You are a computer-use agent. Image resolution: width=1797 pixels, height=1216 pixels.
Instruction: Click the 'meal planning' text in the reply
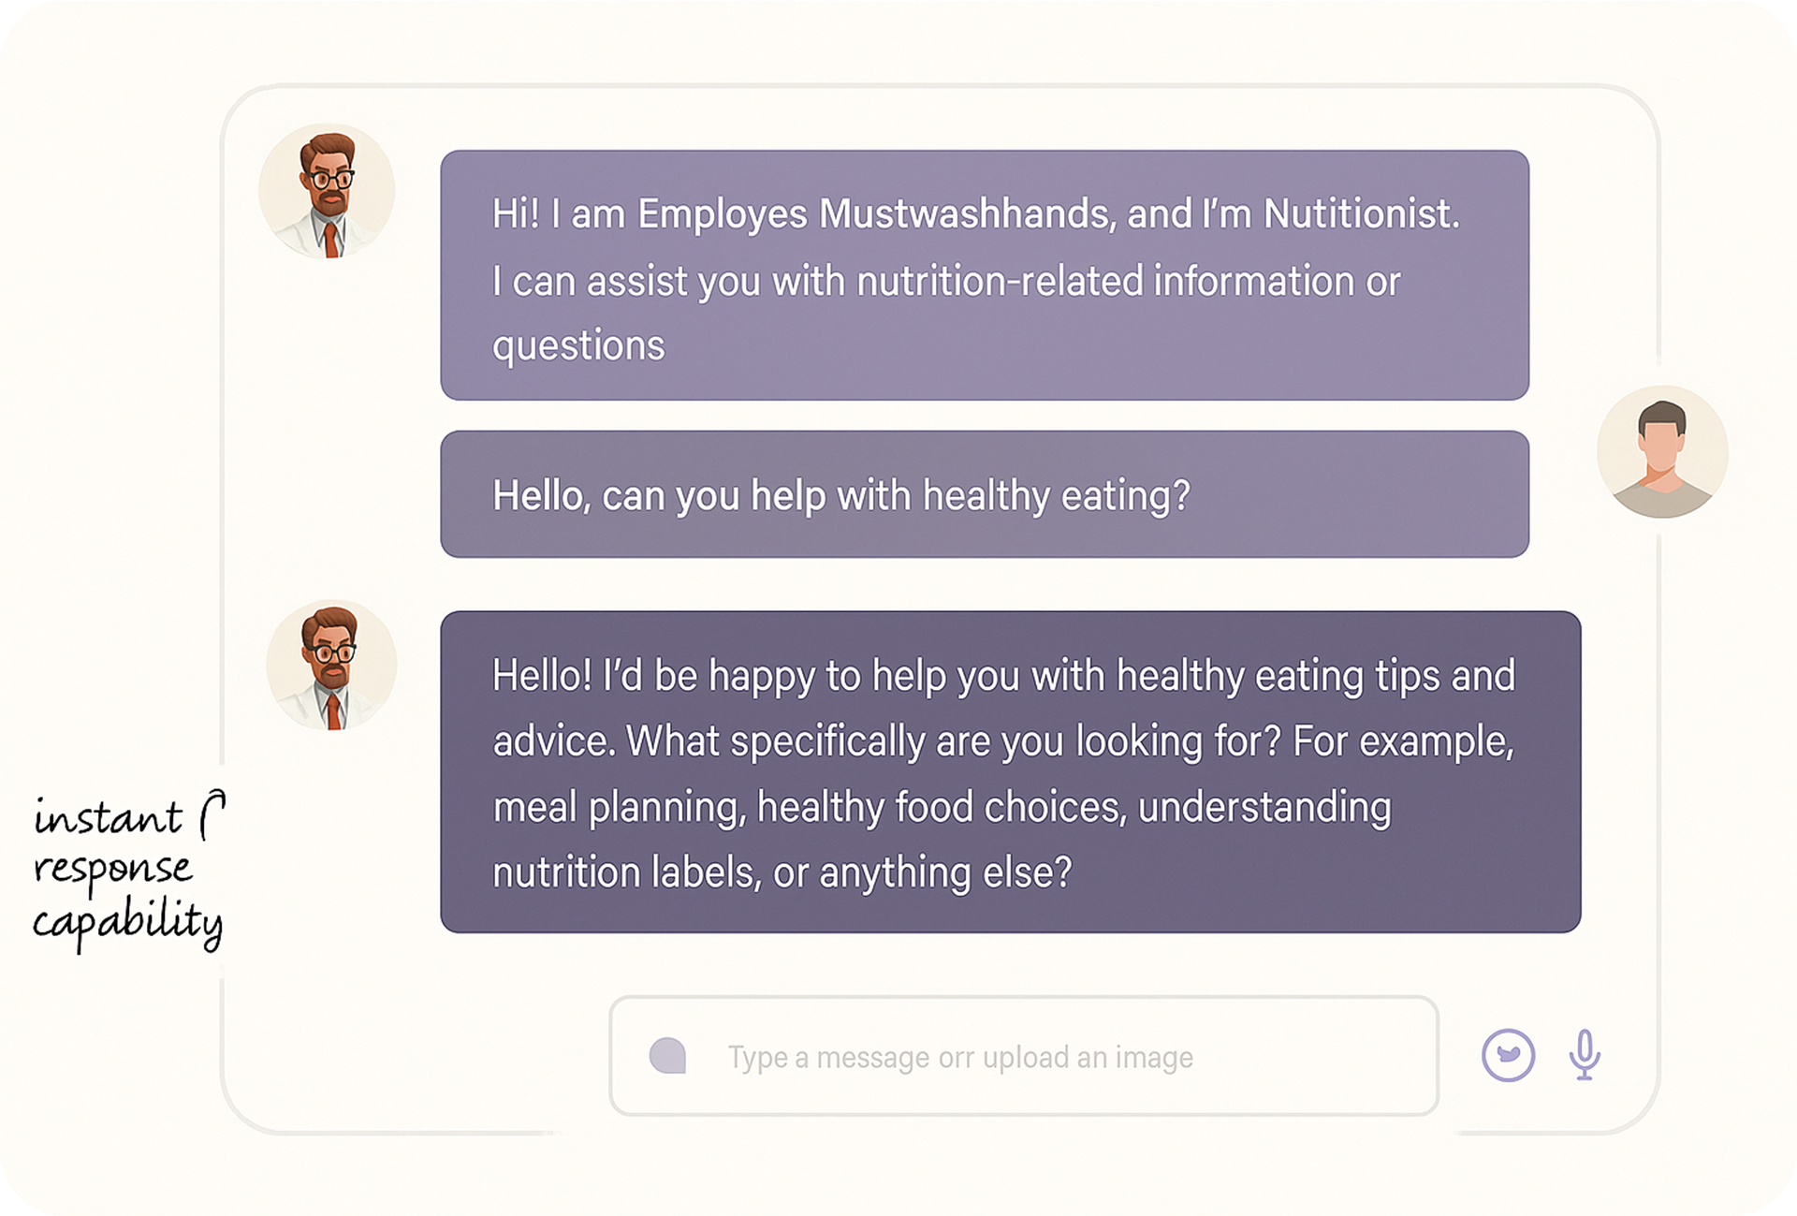618,807
